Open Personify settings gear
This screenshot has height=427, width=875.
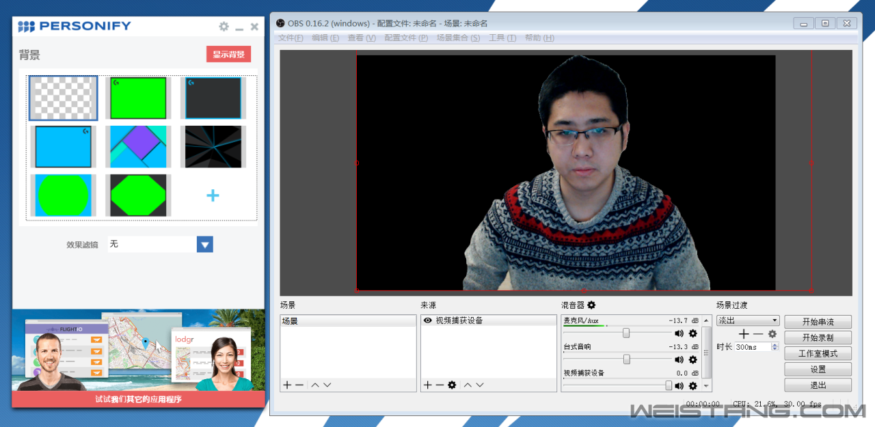click(224, 27)
